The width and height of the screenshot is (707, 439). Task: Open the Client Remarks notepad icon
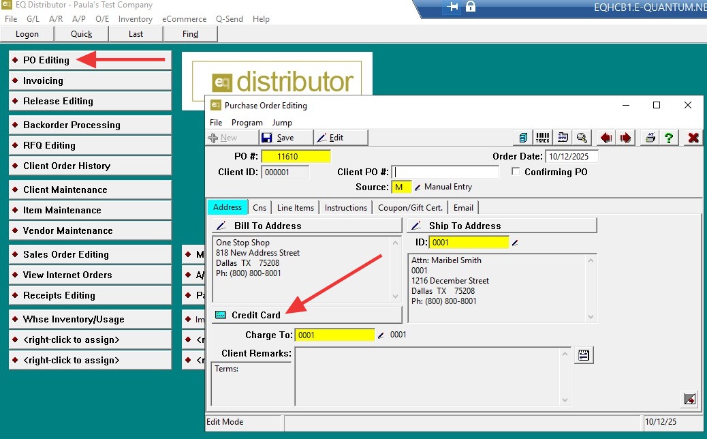pyautogui.click(x=584, y=355)
